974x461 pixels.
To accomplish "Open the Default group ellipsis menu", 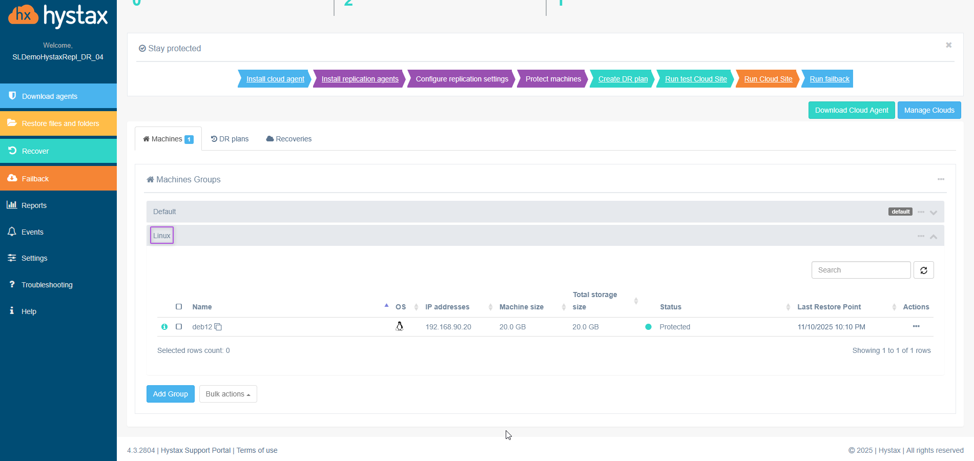I will click(921, 212).
